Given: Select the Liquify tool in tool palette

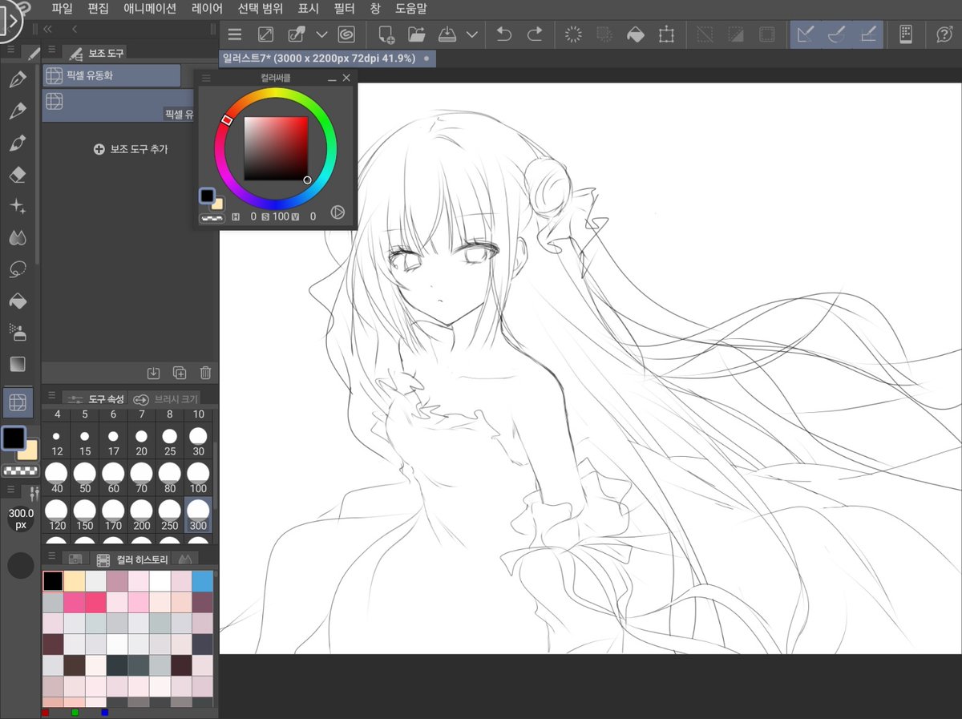Looking at the screenshot, I should pos(18,402).
